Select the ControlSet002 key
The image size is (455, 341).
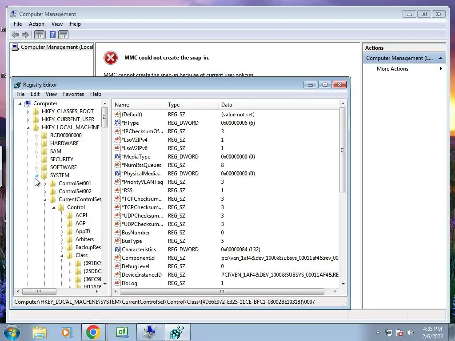click(x=75, y=191)
